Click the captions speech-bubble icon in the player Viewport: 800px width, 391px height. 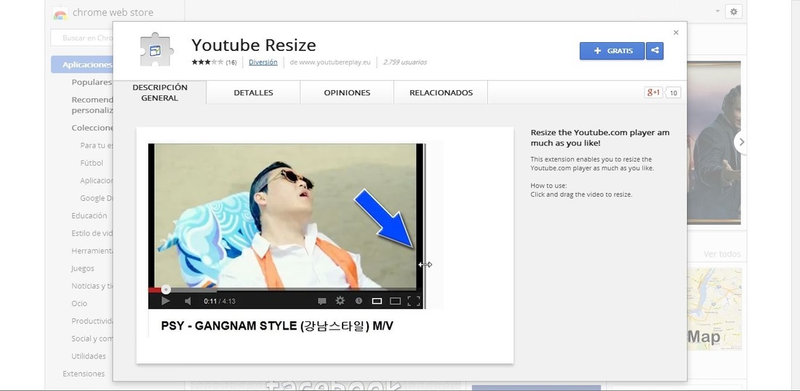(x=322, y=302)
